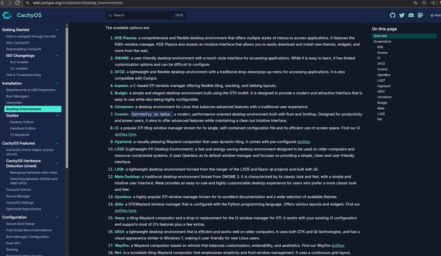The height and width of the screenshot is (256, 441).
Task: Jump to Gnome in On this page
Action: tap(382, 53)
